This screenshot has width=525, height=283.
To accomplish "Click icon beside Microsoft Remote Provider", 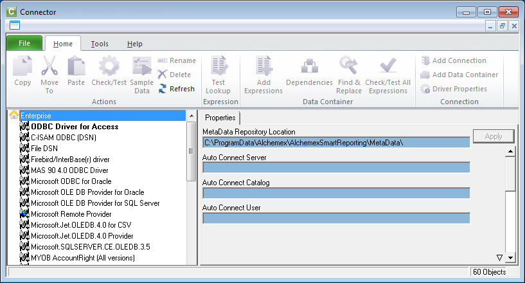I will pyautogui.click(x=24, y=214).
